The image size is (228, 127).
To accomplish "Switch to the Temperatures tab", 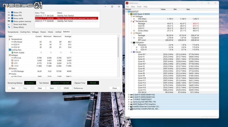I will click(x=13, y=32).
